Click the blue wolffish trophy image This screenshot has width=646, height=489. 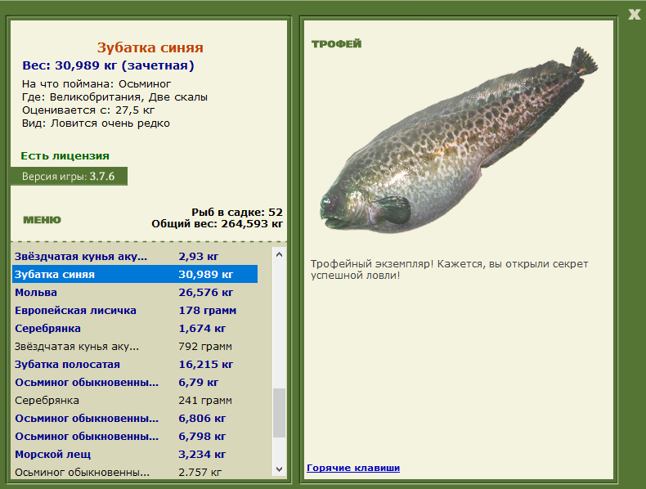click(x=459, y=141)
